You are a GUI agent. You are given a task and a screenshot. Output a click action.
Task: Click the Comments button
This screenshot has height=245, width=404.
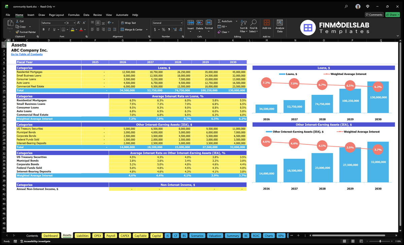tap(374, 15)
